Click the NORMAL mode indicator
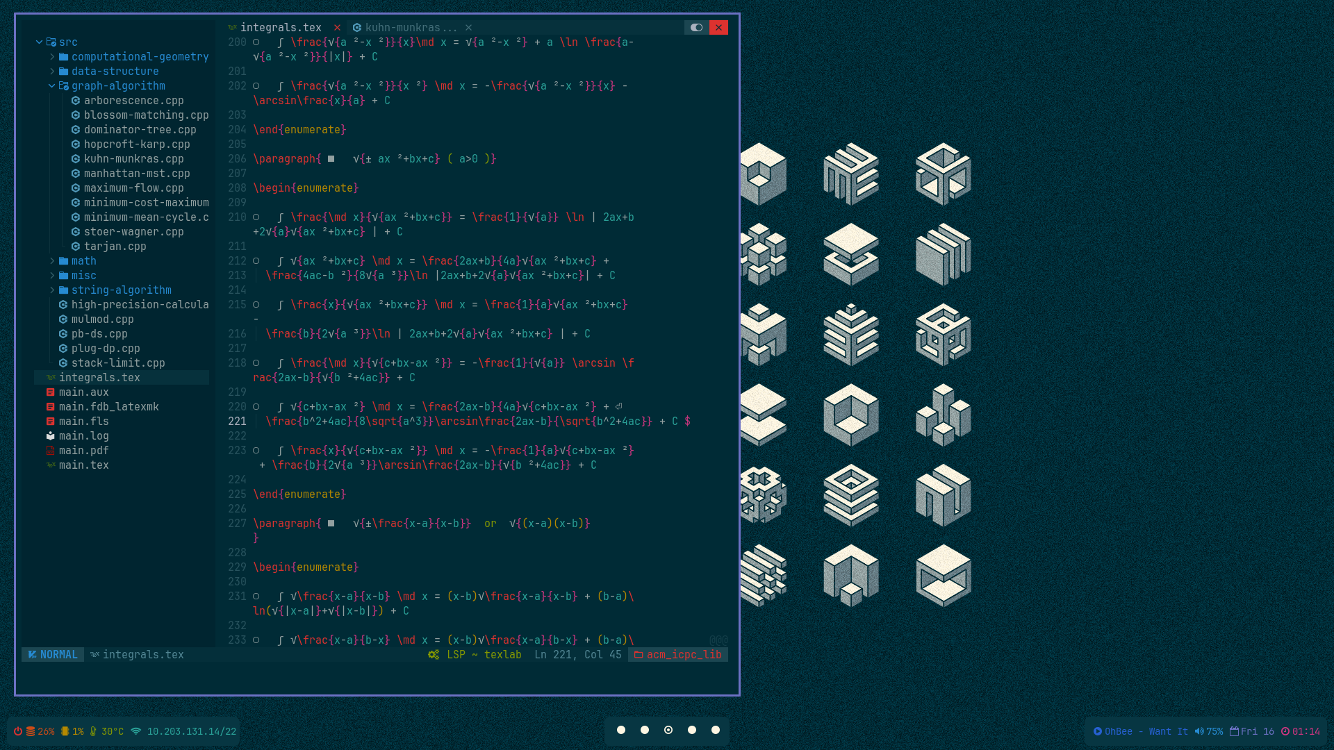The height and width of the screenshot is (750, 1334). (53, 655)
